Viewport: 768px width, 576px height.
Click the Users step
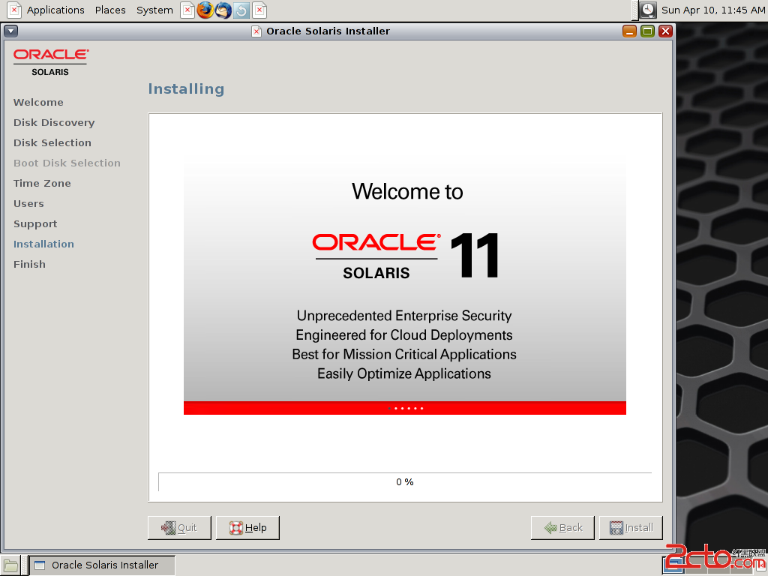pos(28,204)
